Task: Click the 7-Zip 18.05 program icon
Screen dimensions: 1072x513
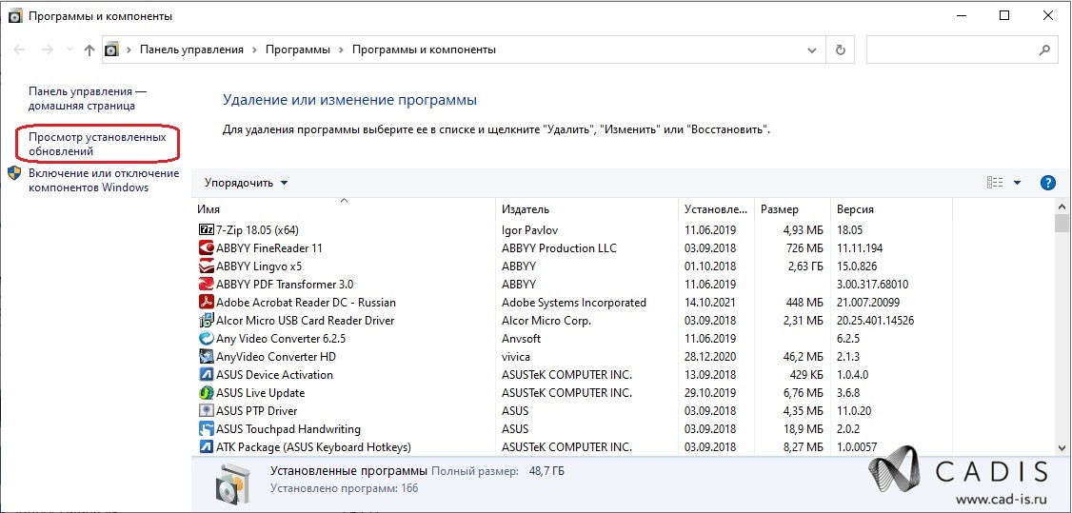Action: point(206,229)
